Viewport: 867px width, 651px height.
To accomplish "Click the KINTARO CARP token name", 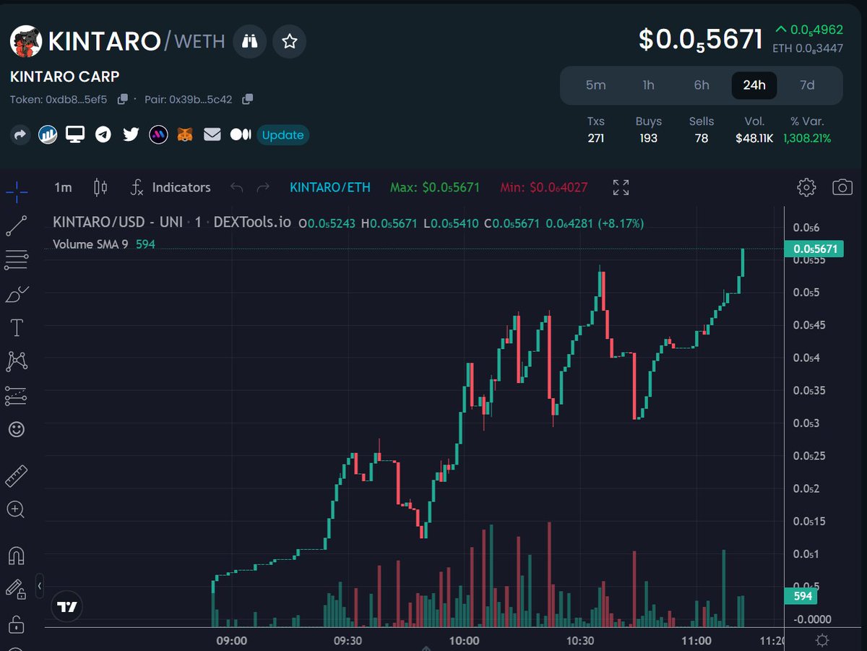I will pos(65,77).
